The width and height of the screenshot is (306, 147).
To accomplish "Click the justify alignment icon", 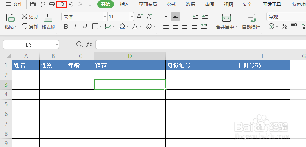I will [194, 26].
